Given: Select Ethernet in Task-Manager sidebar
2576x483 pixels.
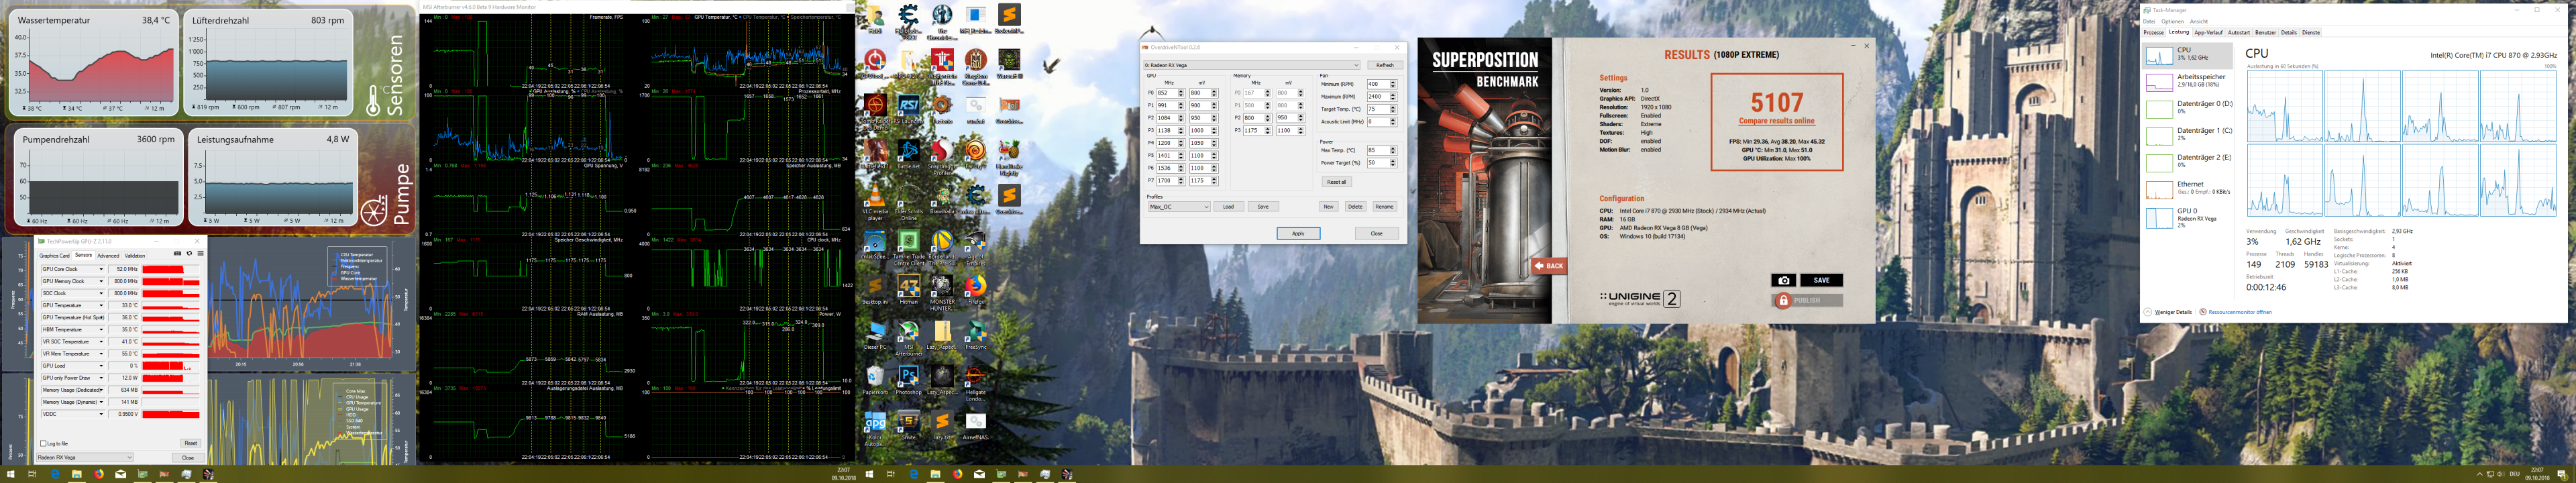Looking at the screenshot, I should click(x=2188, y=190).
